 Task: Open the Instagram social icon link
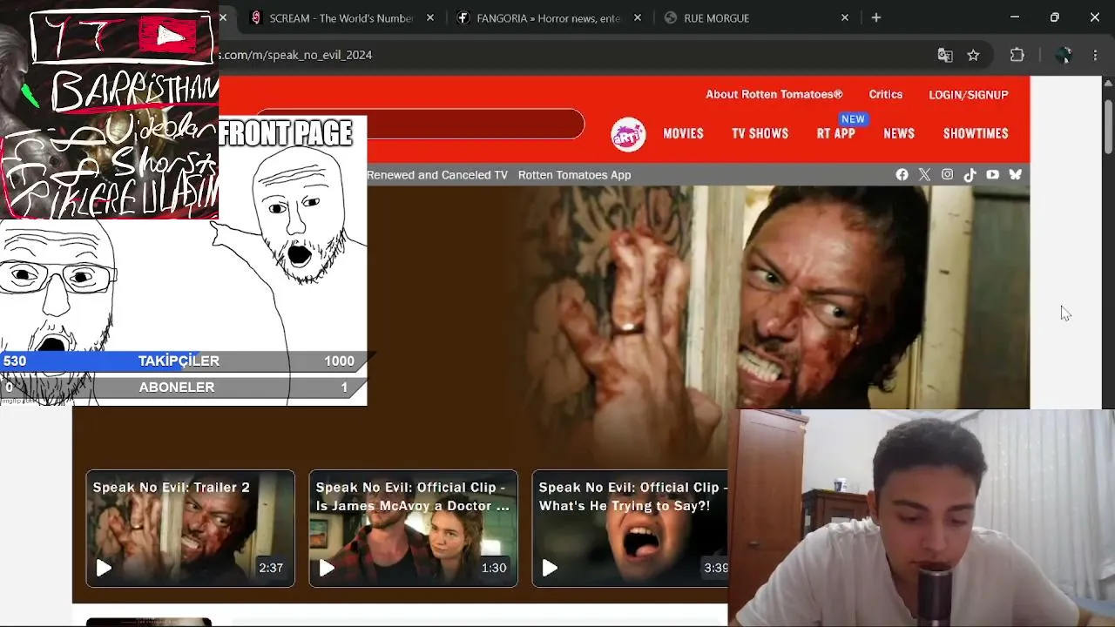pos(947,175)
